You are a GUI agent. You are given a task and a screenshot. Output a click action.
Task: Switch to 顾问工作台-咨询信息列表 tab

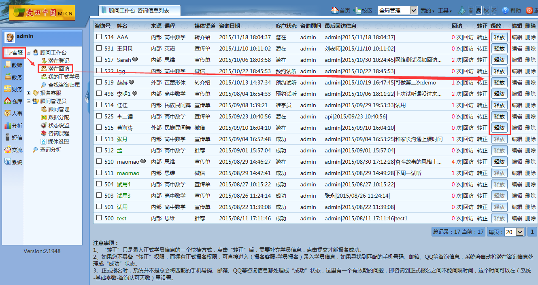tap(140, 11)
